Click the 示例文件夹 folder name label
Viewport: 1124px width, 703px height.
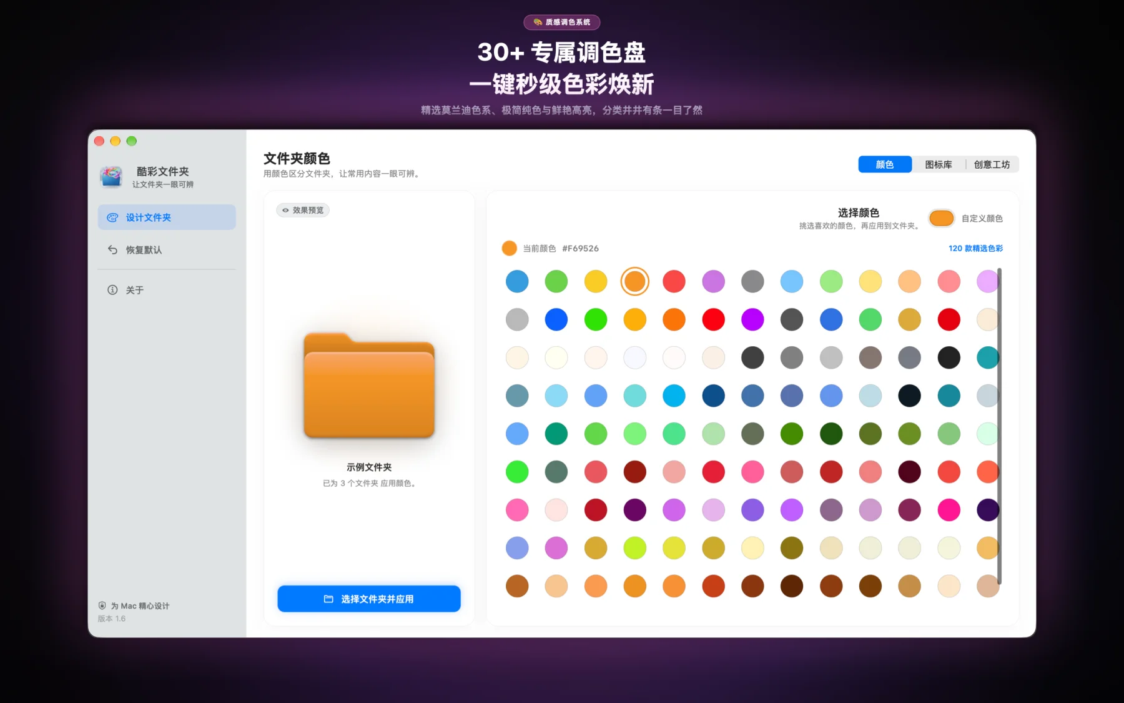tap(369, 467)
